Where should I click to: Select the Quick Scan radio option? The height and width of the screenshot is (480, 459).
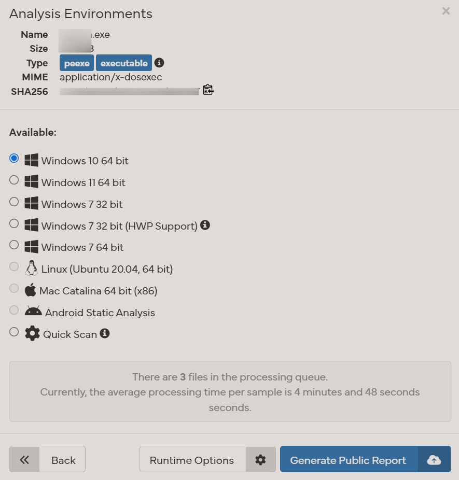15,332
